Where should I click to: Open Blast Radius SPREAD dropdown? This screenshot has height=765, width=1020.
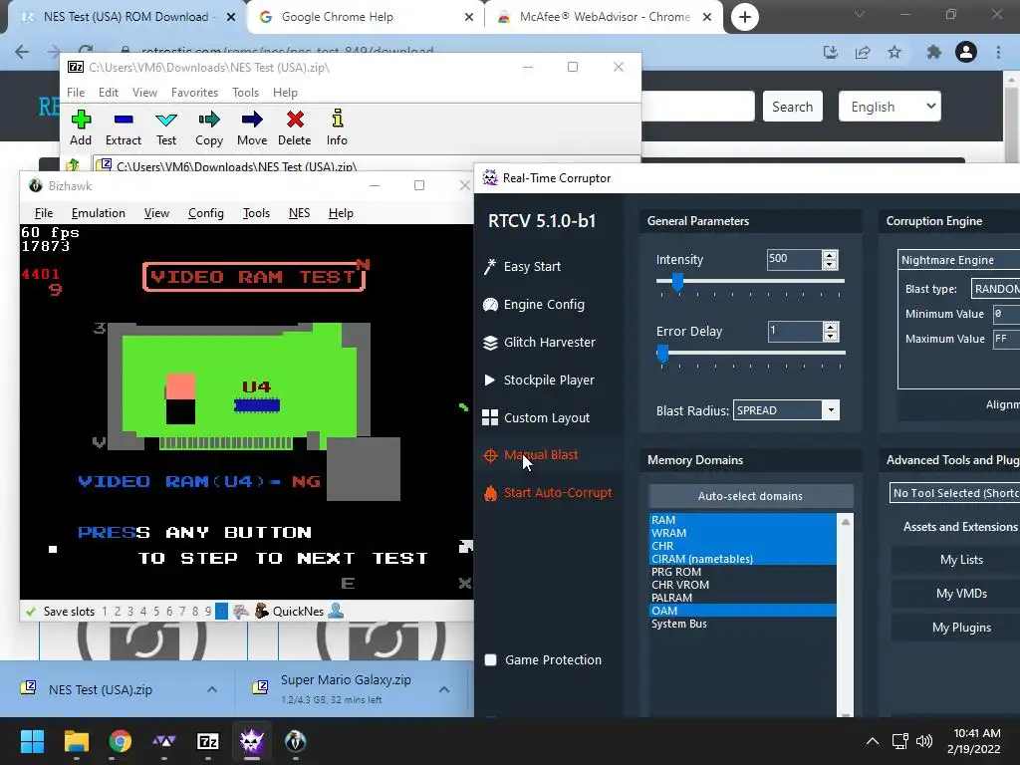[786, 410]
